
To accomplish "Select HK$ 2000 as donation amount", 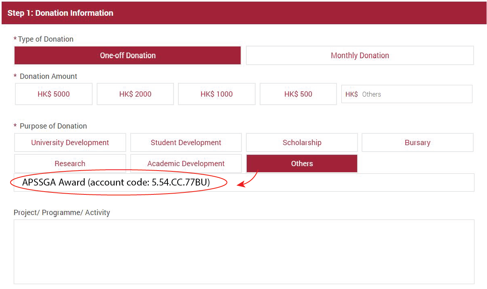I will pos(135,94).
